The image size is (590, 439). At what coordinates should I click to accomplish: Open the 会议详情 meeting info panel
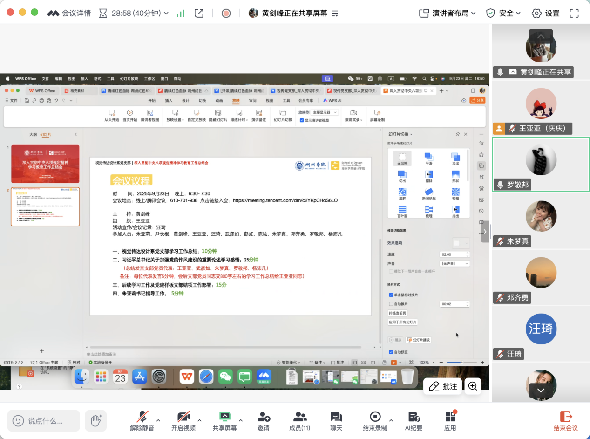(69, 13)
